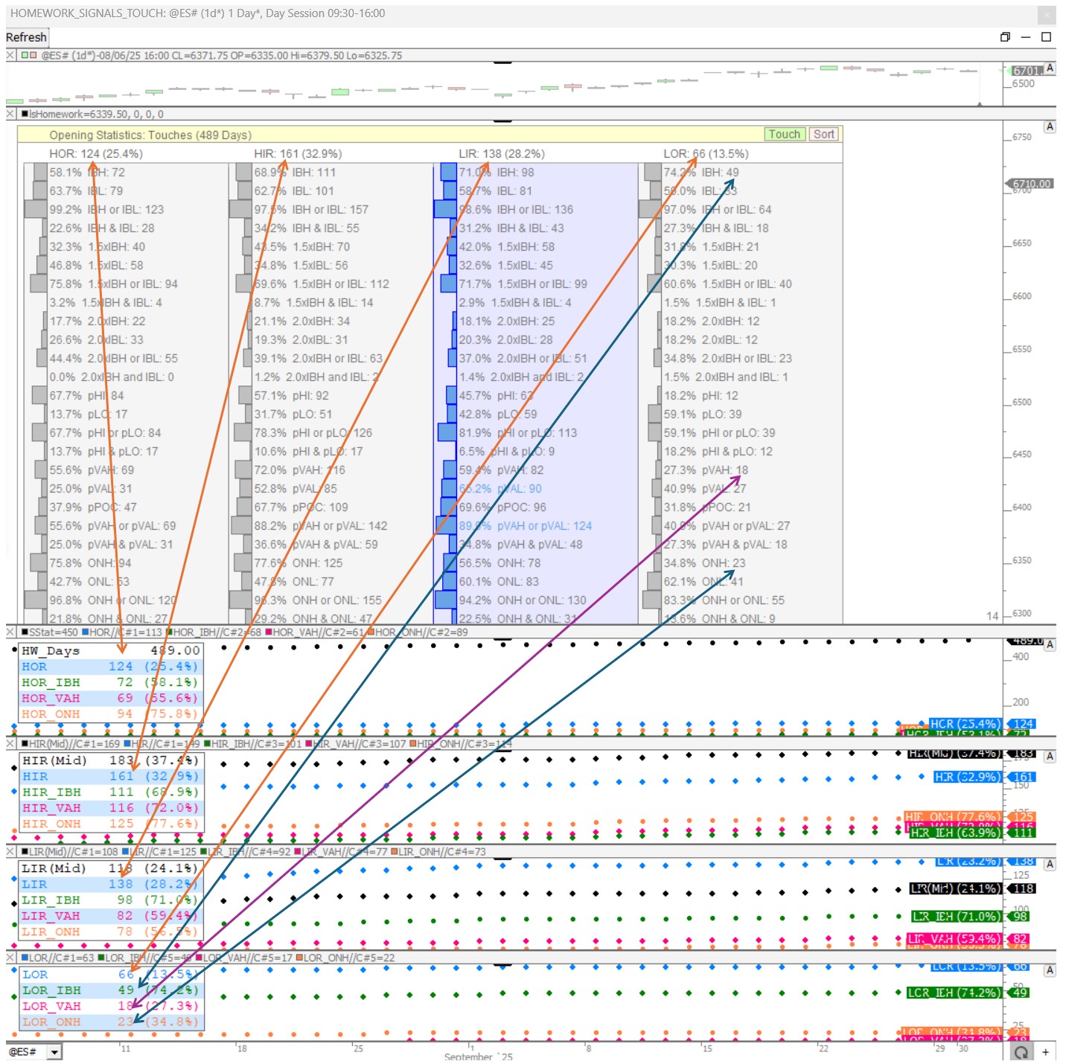Toggle auto-scale 'A' on the price pane
This screenshot has height=1064, width=1066.
(1050, 68)
